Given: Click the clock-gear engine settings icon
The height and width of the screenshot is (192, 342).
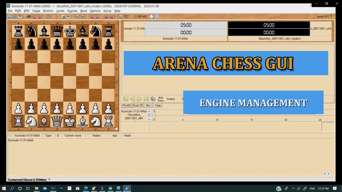Looking at the screenshot, I should [x=153, y=99].
